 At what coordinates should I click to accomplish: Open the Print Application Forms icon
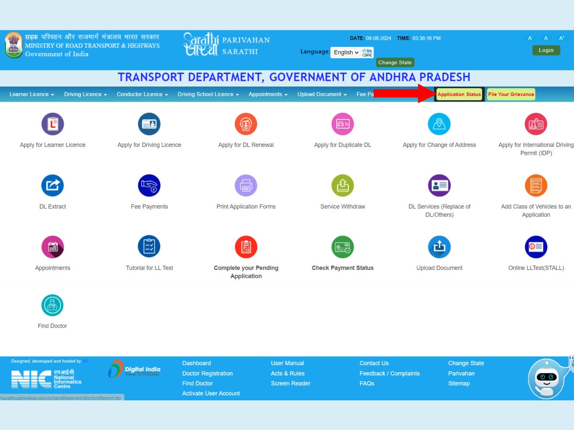tap(246, 186)
